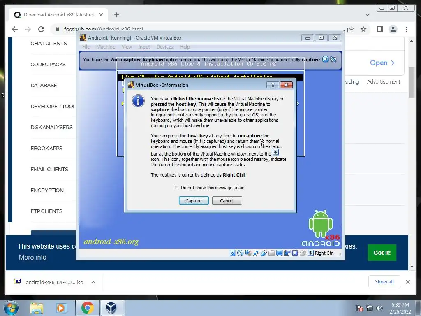Open Windows Media Player from taskbar
Screen dimensions: 421x316
point(61,308)
